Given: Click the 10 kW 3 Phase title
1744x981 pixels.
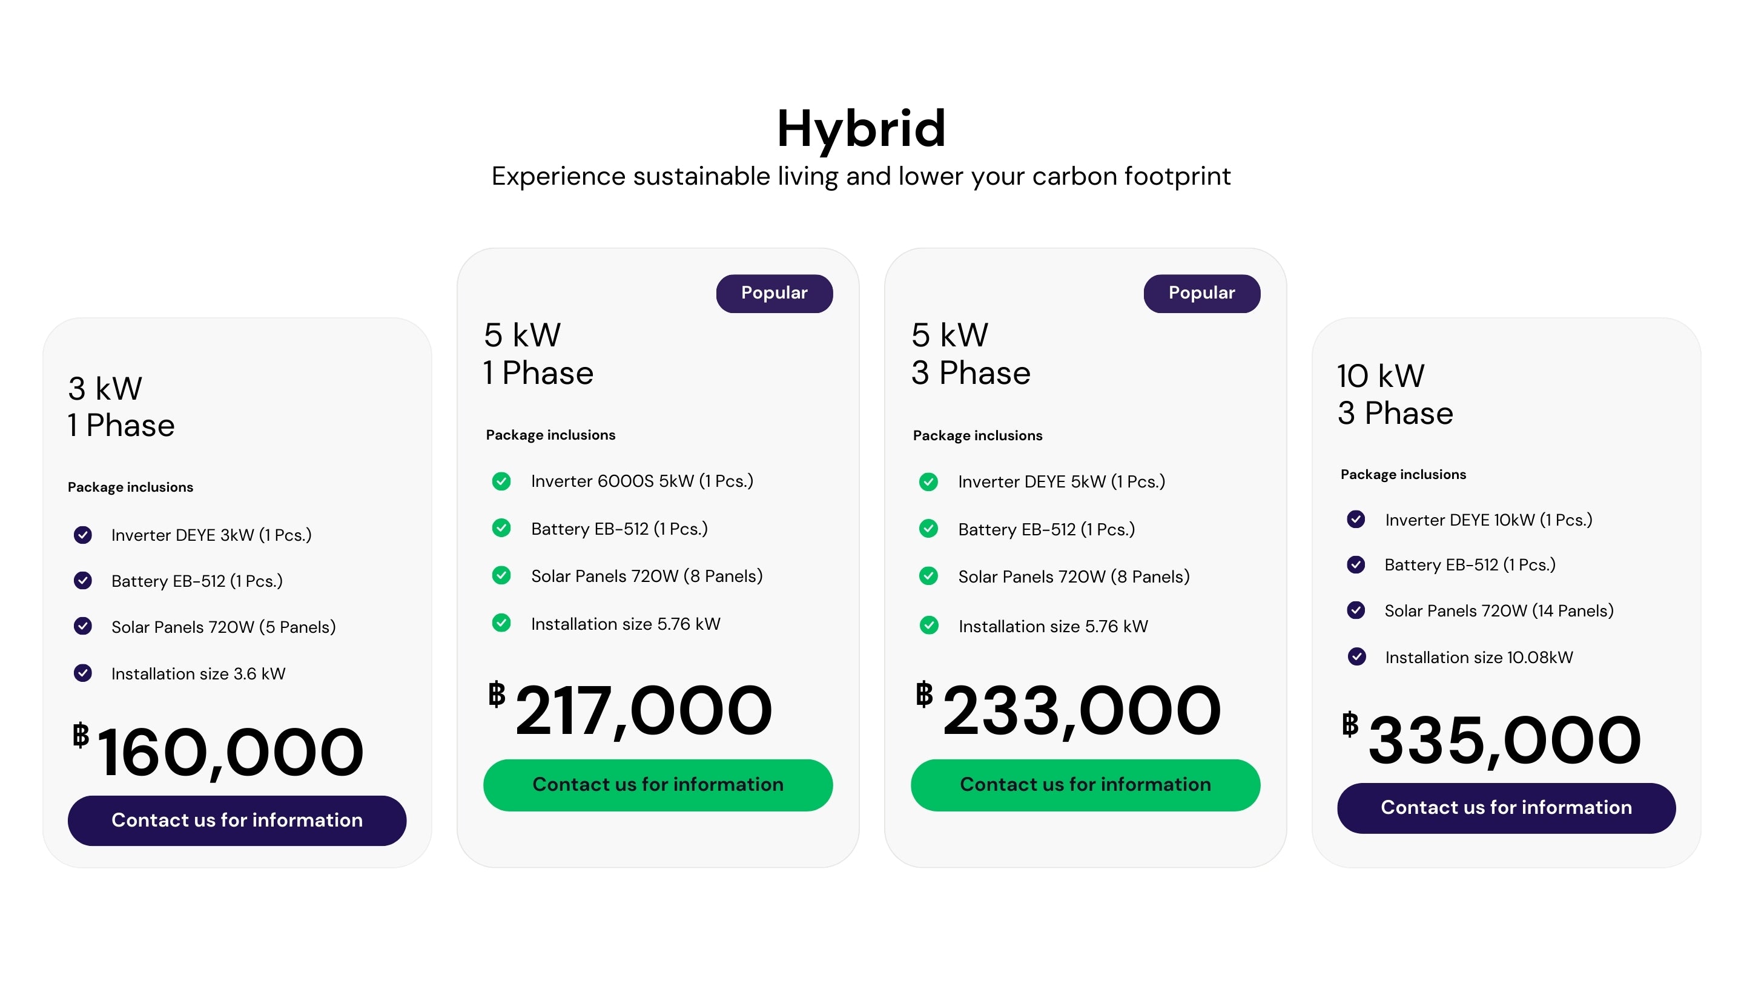Looking at the screenshot, I should pyautogui.click(x=1395, y=395).
